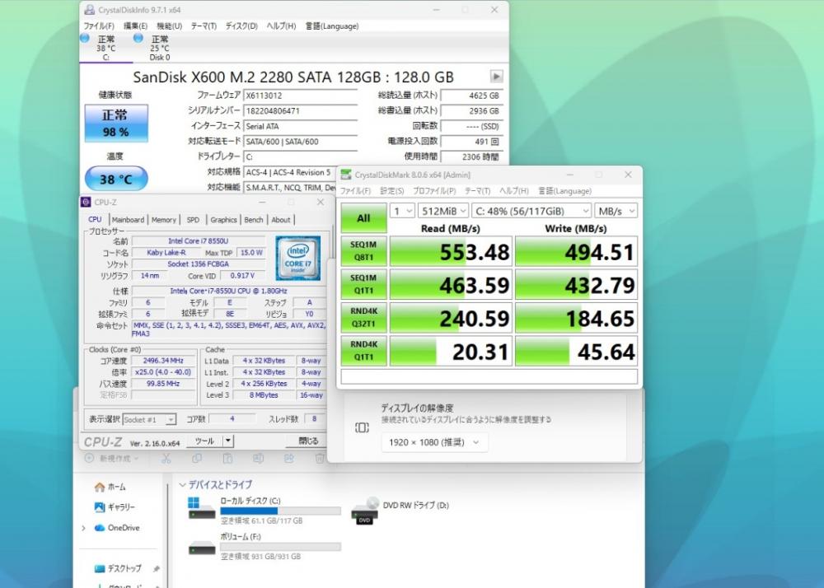This screenshot has width=824, height=588.
Task: Open Theme menu in CrystalDiskInfo
Action: coord(204,26)
